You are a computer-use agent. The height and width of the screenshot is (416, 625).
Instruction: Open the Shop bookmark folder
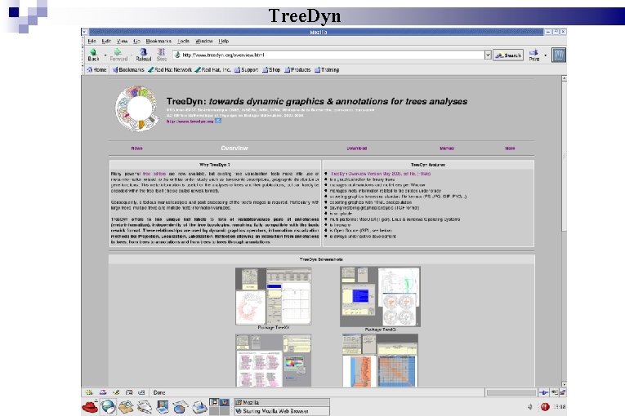coord(271,69)
